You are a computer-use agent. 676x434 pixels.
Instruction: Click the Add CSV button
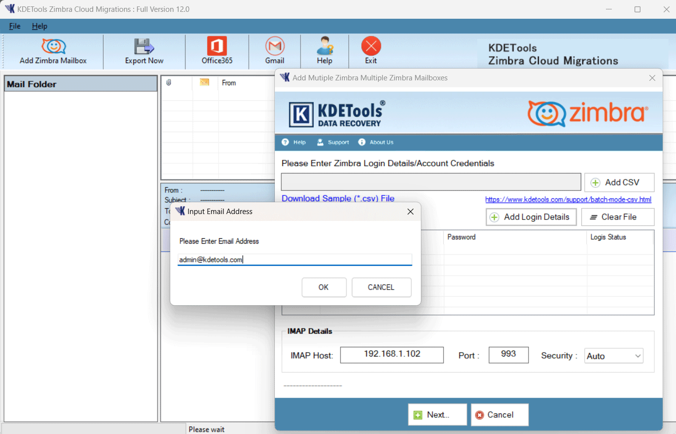[619, 182]
